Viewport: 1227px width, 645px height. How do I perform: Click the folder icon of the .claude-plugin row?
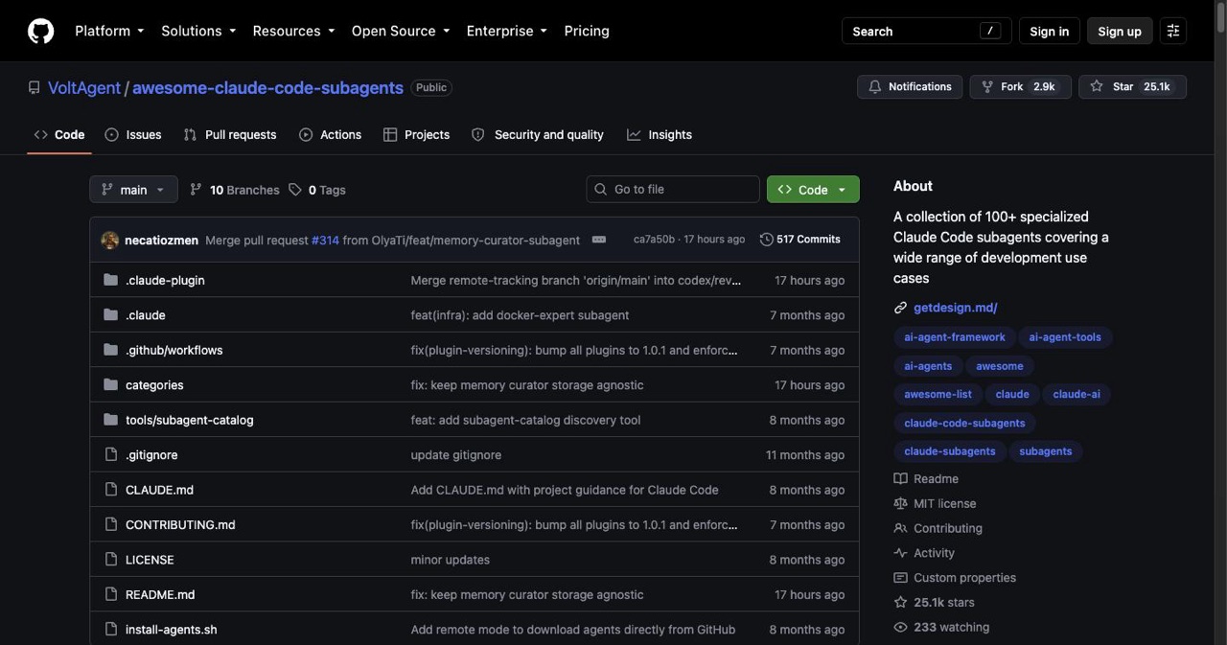point(110,280)
